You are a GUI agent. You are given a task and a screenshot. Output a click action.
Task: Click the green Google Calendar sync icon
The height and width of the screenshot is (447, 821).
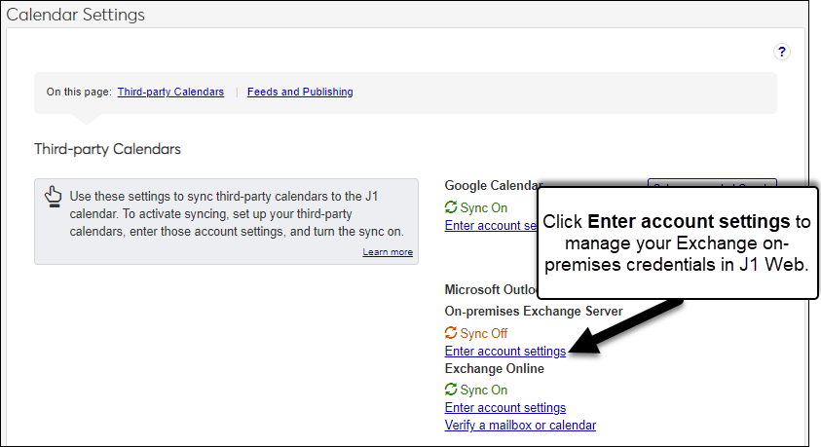click(451, 207)
